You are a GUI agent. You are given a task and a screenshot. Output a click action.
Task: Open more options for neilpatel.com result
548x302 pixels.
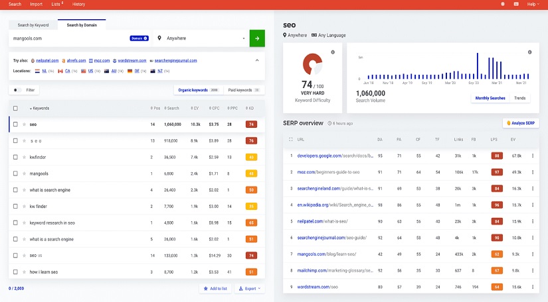(533, 221)
